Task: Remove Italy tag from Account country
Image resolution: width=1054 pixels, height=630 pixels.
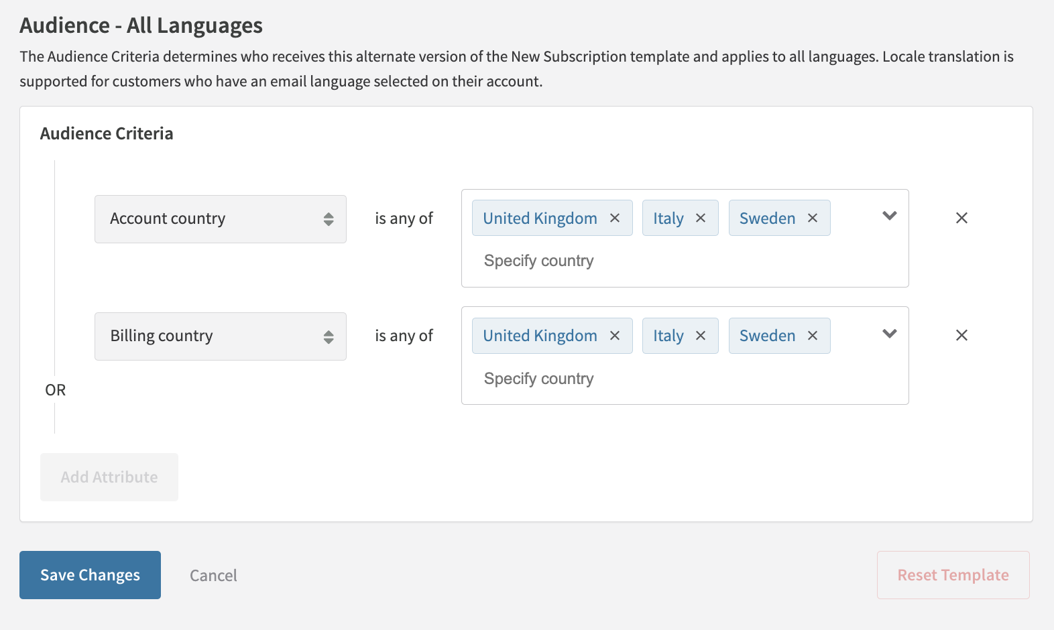Action: 701,218
